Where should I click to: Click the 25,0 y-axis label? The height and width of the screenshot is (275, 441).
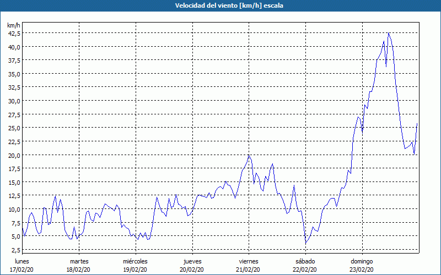(14, 128)
